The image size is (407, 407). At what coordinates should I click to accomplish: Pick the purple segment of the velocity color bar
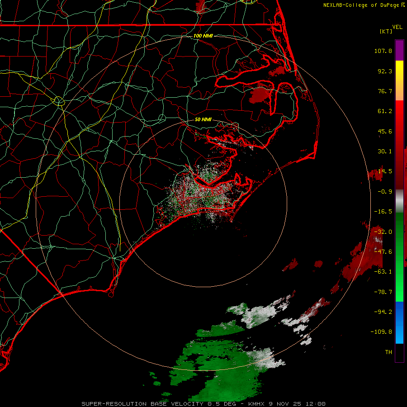(399, 50)
